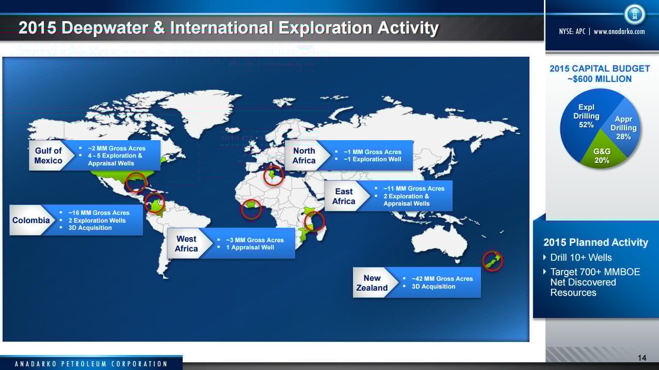Select the Colombia region label
659x370 pixels.
(x=31, y=220)
